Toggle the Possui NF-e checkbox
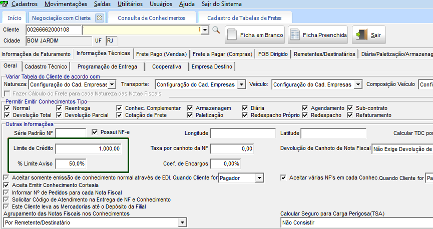Image resolution: width=433 pixels, height=229 pixels. 95,132
